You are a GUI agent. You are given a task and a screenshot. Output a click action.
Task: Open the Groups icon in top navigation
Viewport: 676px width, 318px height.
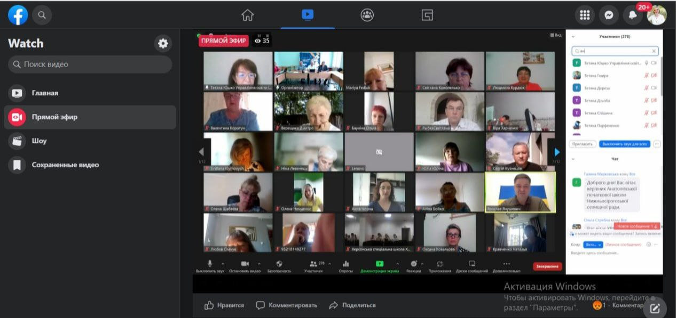367,15
